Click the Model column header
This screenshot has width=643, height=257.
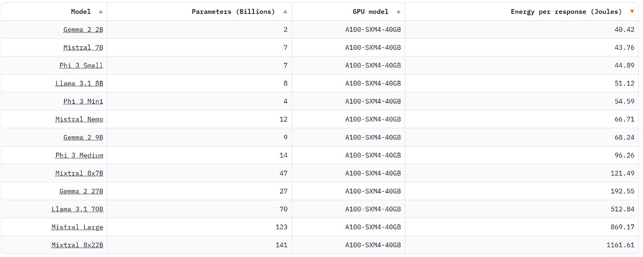pyautogui.click(x=81, y=12)
